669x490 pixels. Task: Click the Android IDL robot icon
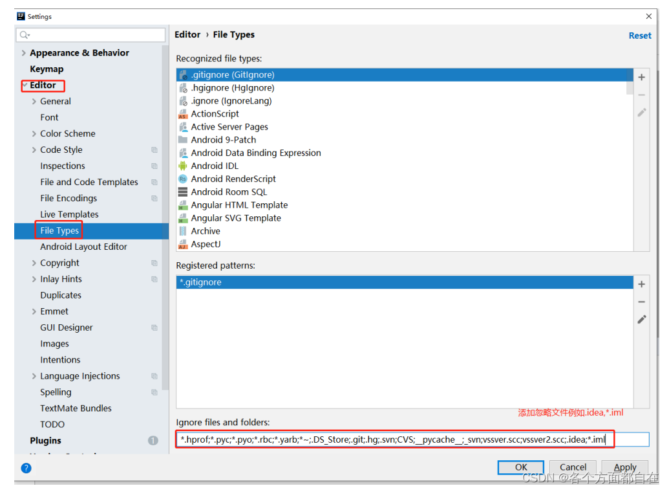tap(183, 166)
